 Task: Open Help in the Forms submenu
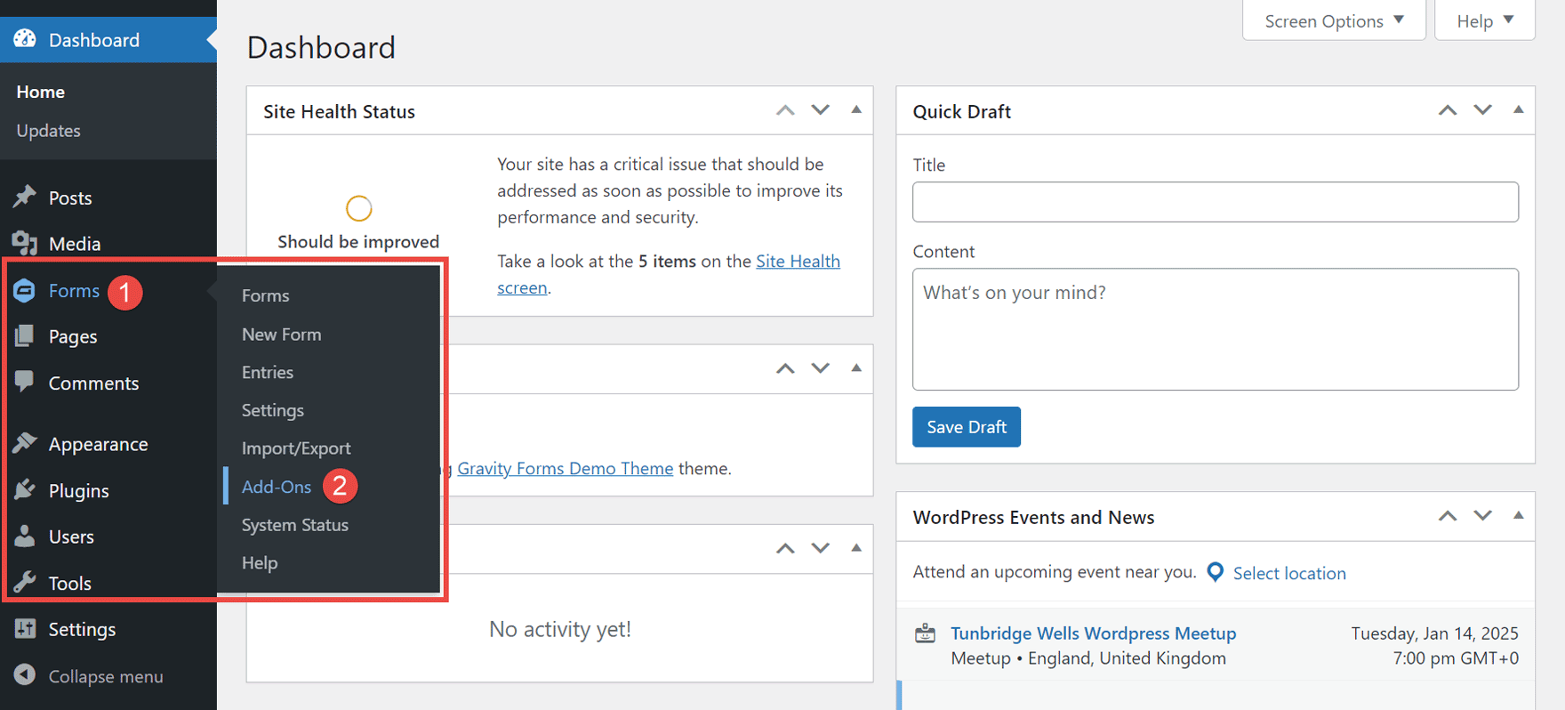[260, 563]
